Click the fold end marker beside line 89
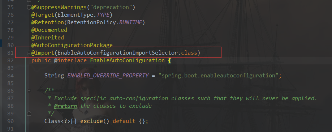332x132 pixels. [x=29, y=114]
